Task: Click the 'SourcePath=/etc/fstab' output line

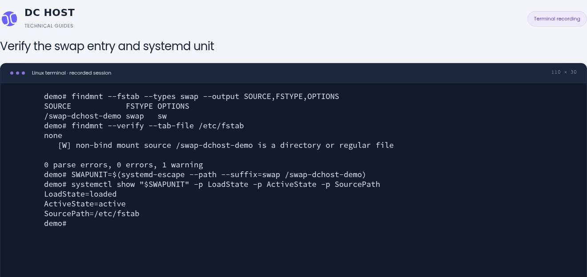Action: [x=92, y=214]
